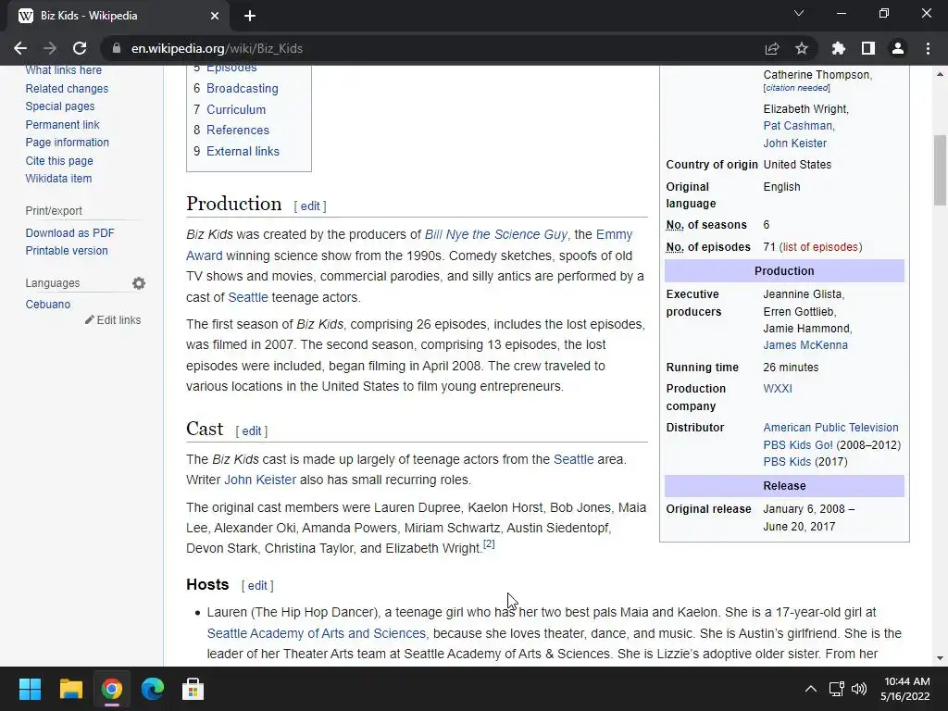This screenshot has height=711, width=948.
Task: Open the clock and date flyout
Action: tap(906, 689)
